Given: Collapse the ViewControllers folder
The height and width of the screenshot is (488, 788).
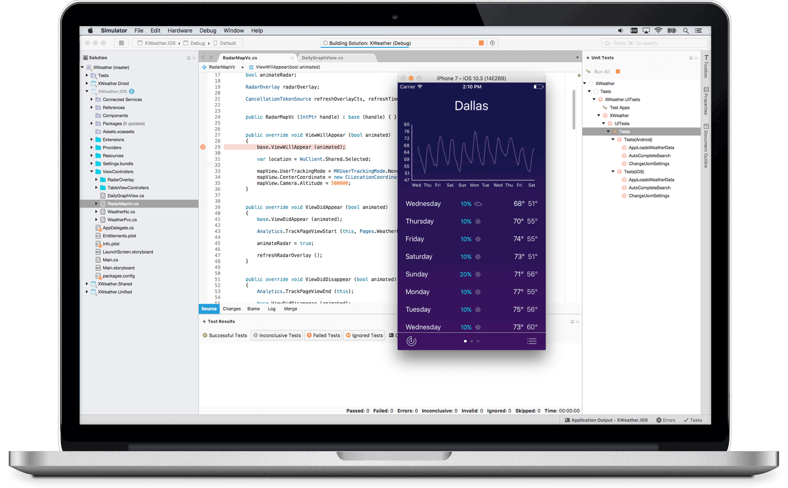Looking at the screenshot, I should click(x=90, y=171).
